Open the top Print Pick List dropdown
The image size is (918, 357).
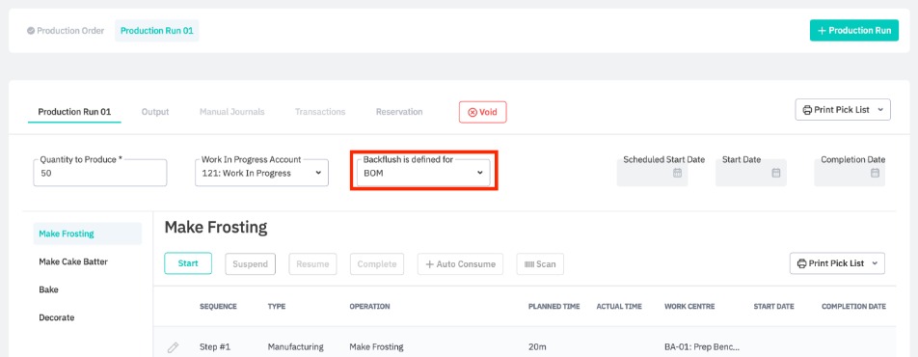[843, 110]
